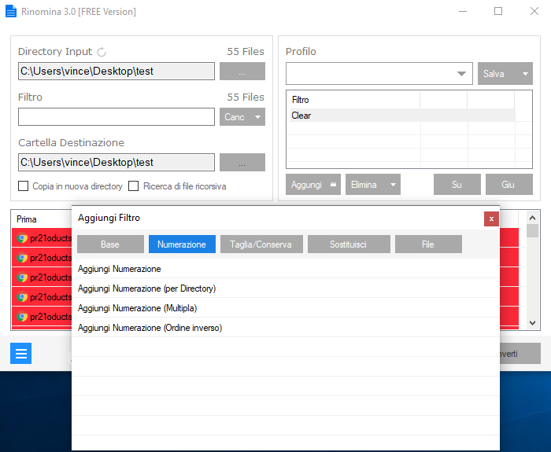Image resolution: width=551 pixels, height=452 pixels.
Task: Close the Aggiungi Filtro dialog
Action: pyautogui.click(x=491, y=219)
